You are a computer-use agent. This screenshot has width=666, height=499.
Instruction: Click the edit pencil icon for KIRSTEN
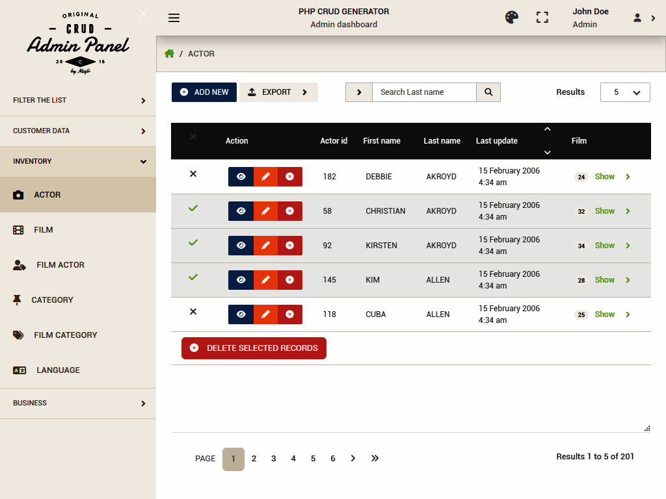tap(265, 246)
